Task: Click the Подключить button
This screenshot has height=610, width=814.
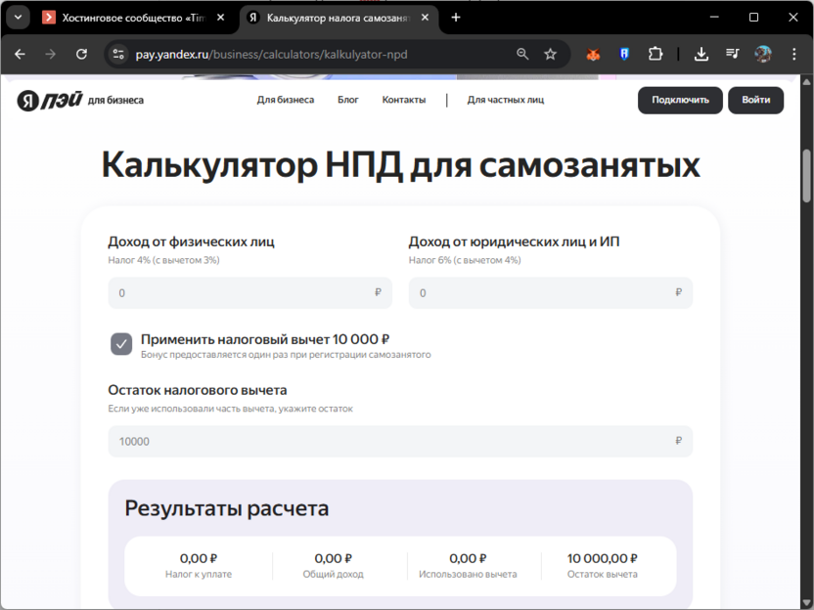Action: pos(680,100)
